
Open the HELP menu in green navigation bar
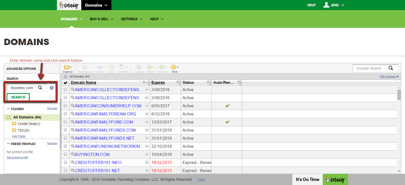point(157,19)
